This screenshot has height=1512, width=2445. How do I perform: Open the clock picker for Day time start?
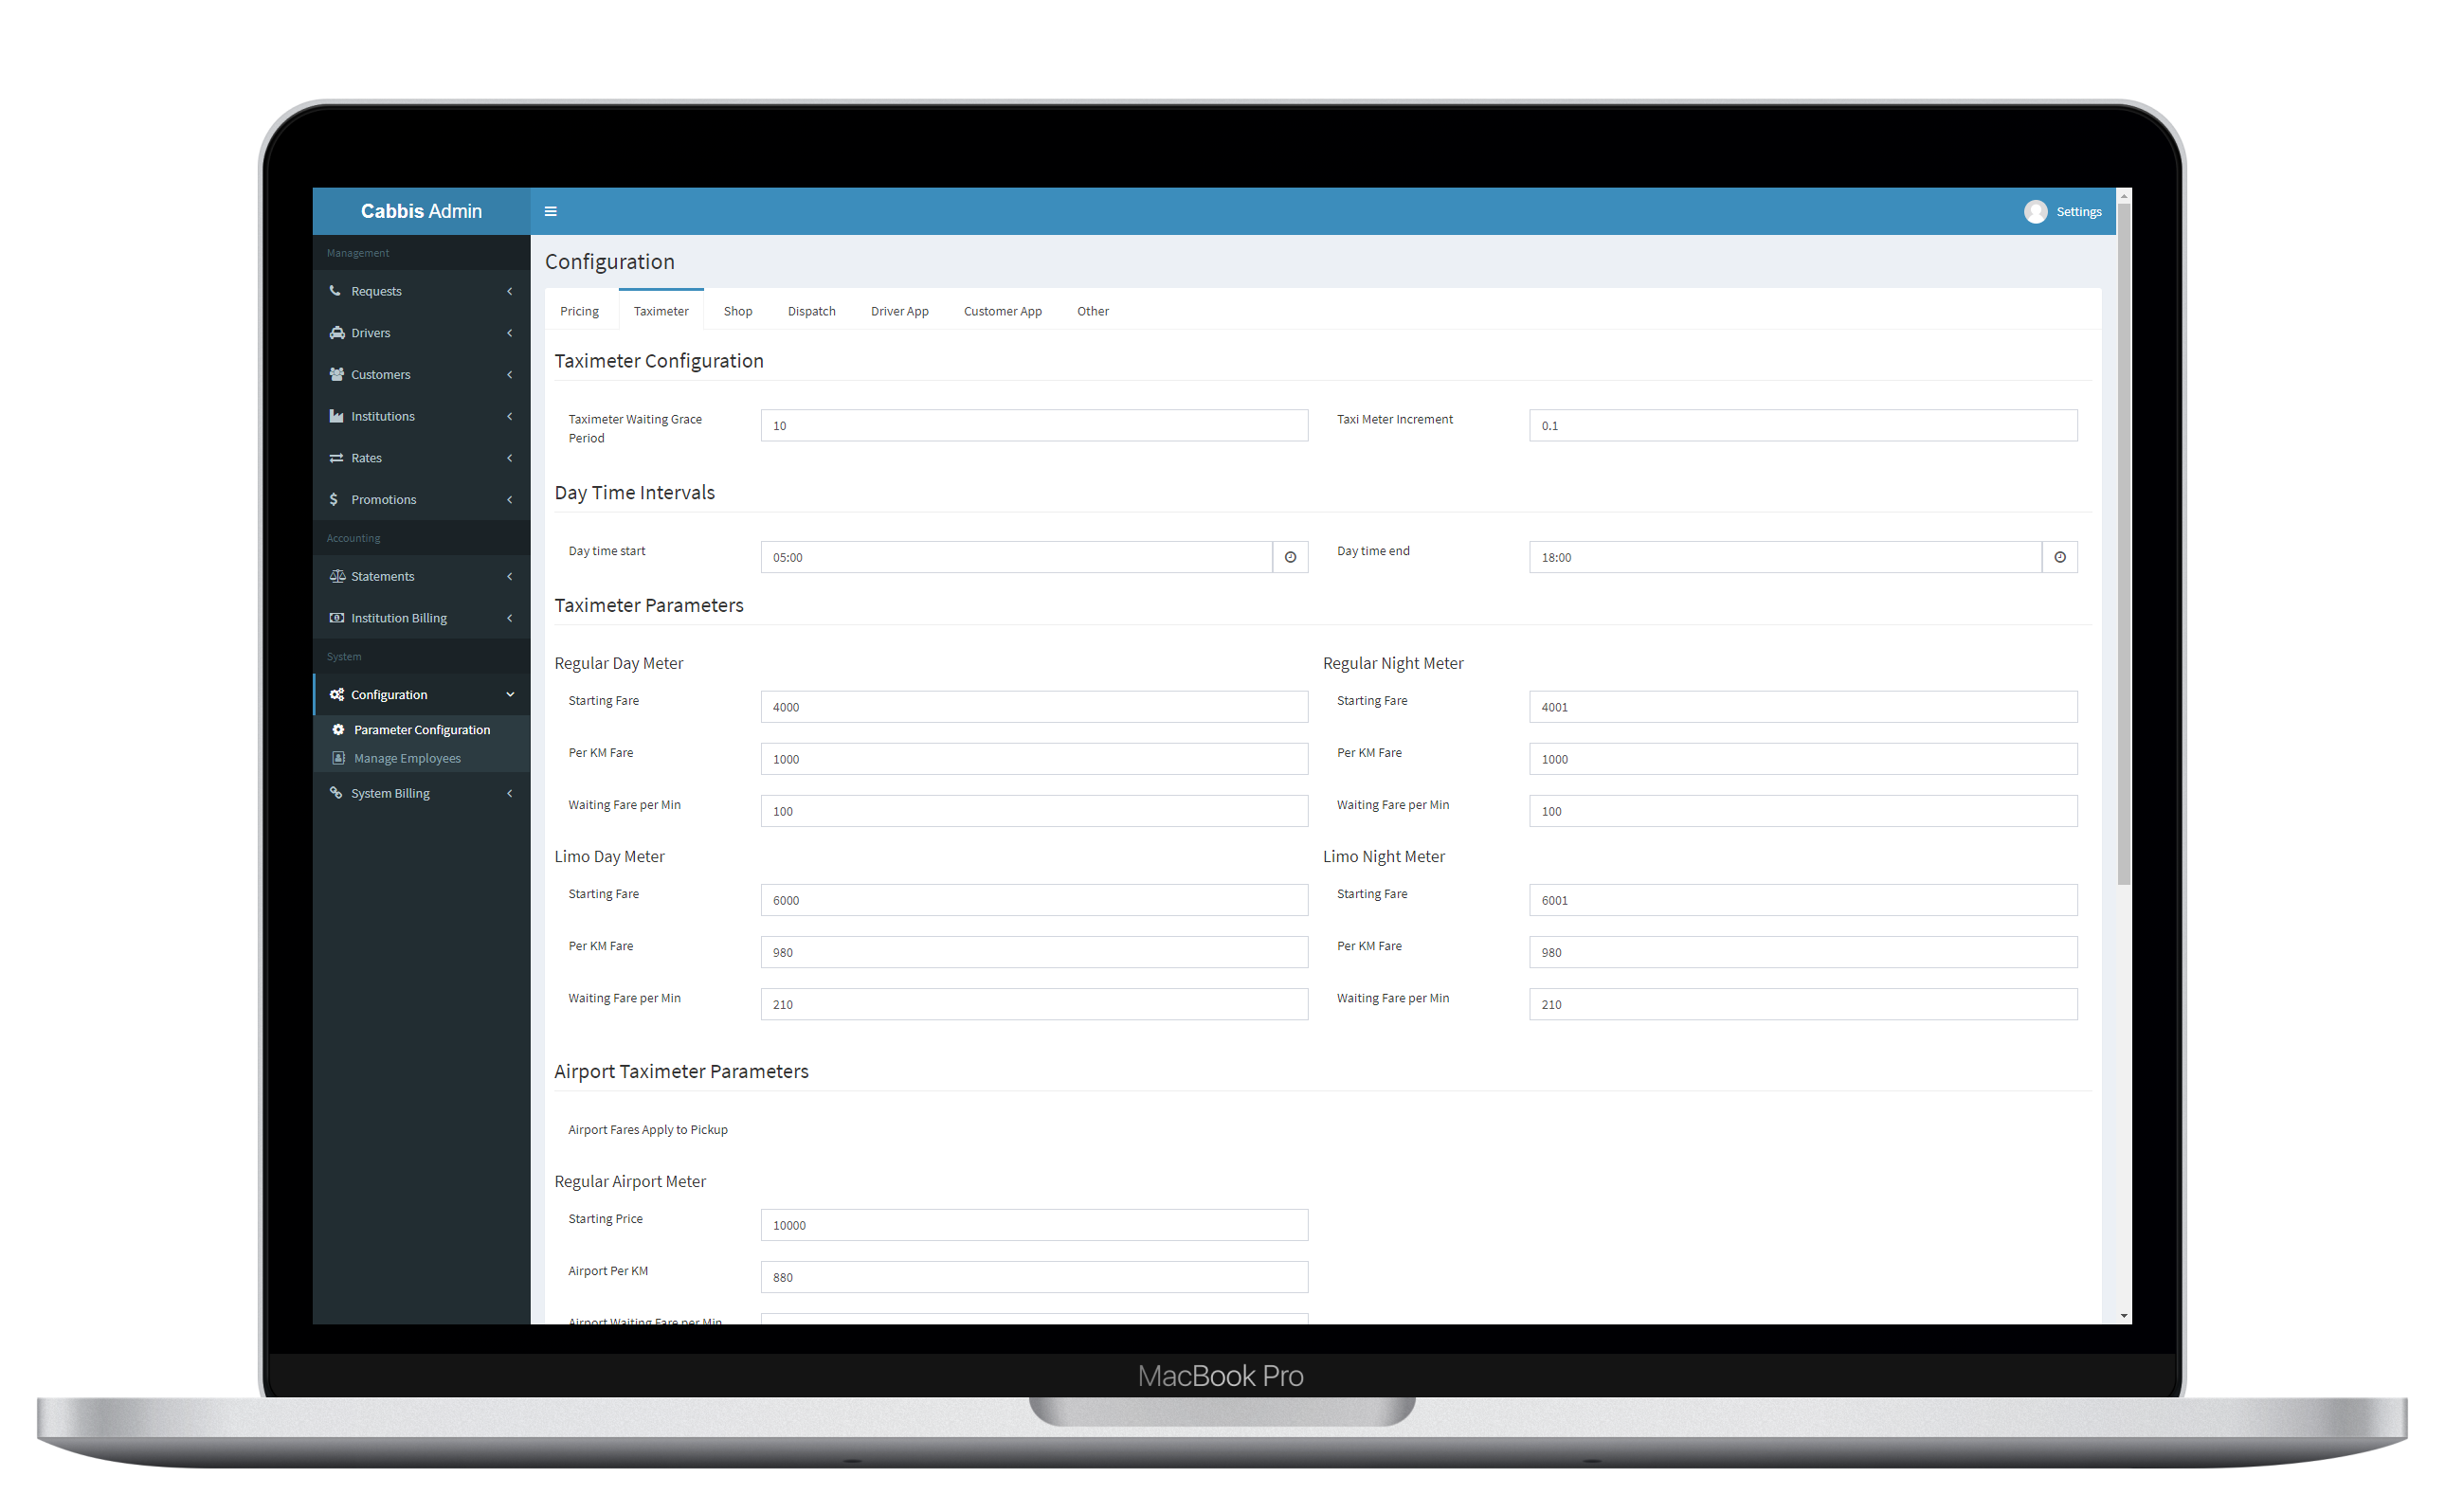pyautogui.click(x=1290, y=557)
